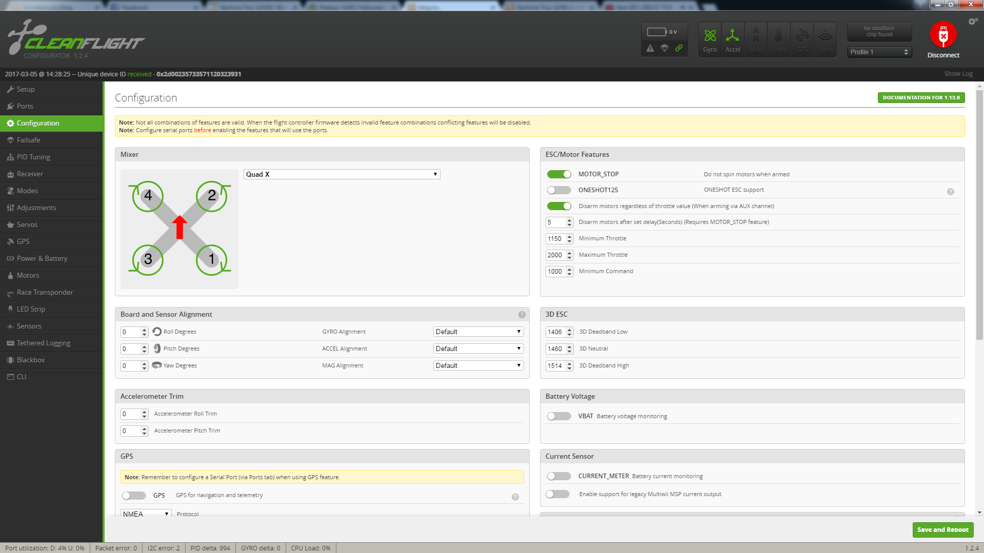This screenshot has width=984, height=553.
Task: Click the failsafe parachute status icon
Action: [x=665, y=48]
